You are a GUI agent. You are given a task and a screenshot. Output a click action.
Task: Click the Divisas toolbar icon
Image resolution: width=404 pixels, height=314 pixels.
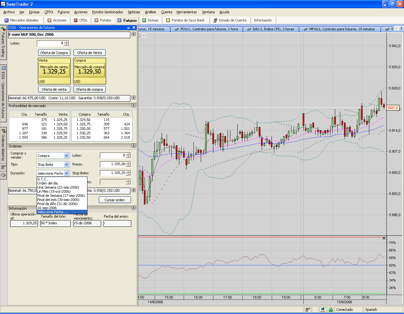tap(144, 20)
